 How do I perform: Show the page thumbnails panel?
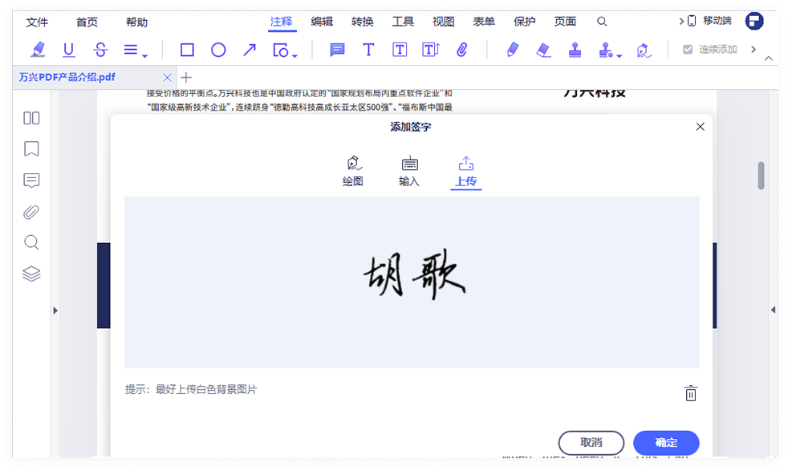[31, 117]
